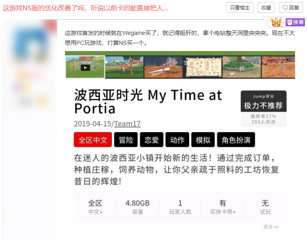The height and width of the screenshot is (240, 307).
Task: Expand the 更多 details chevron
Action: click(271, 227)
